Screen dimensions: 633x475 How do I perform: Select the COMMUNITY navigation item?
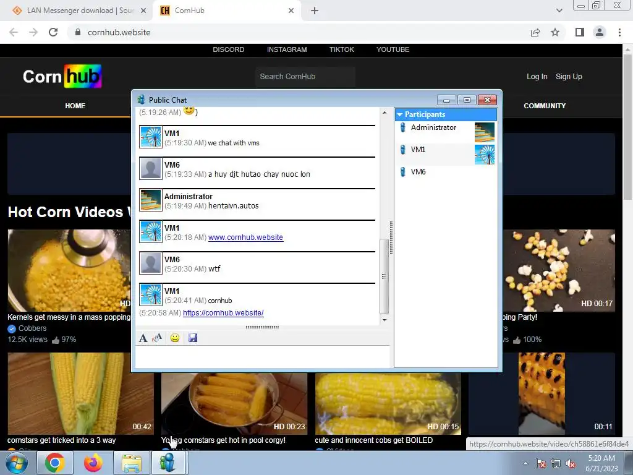[x=545, y=106]
